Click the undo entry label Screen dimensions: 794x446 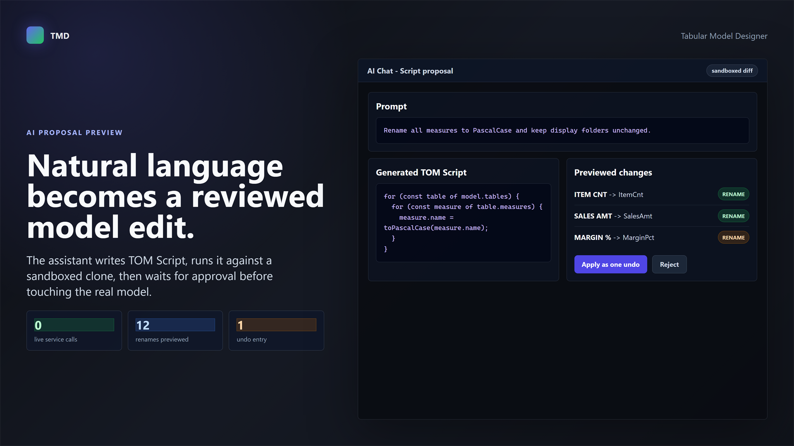click(x=252, y=339)
